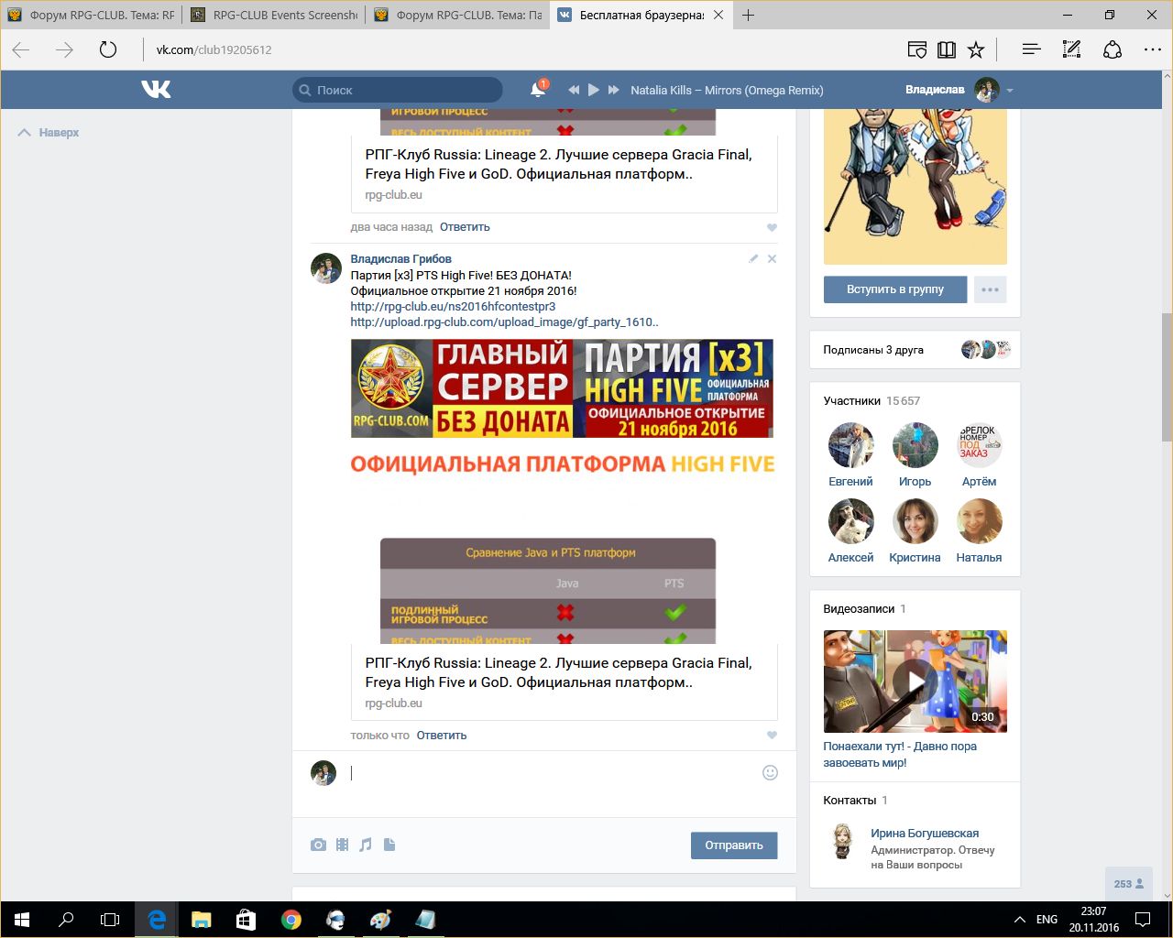1173x938 pixels.
Task: Open Владислав Грибов author profile link
Action: 400,258
